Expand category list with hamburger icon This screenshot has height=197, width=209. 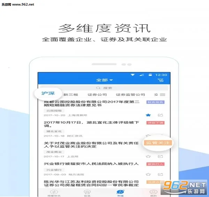click(x=162, y=95)
